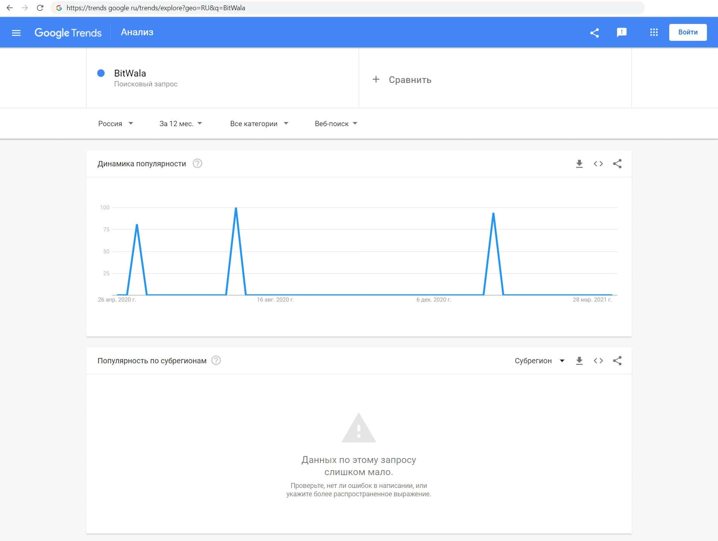Open the feedback icon in the header
Viewport: 718px width, 541px height.
(622, 33)
